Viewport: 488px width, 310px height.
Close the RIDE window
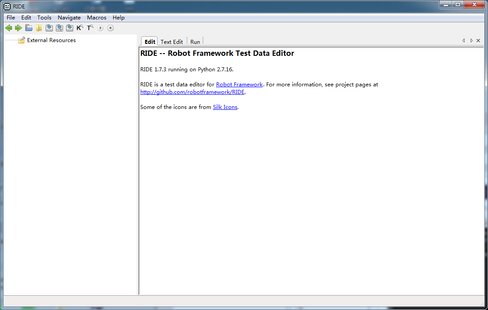(474, 5)
